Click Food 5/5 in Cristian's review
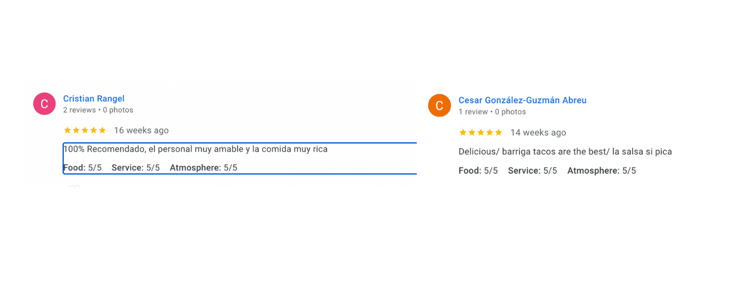 click(82, 168)
